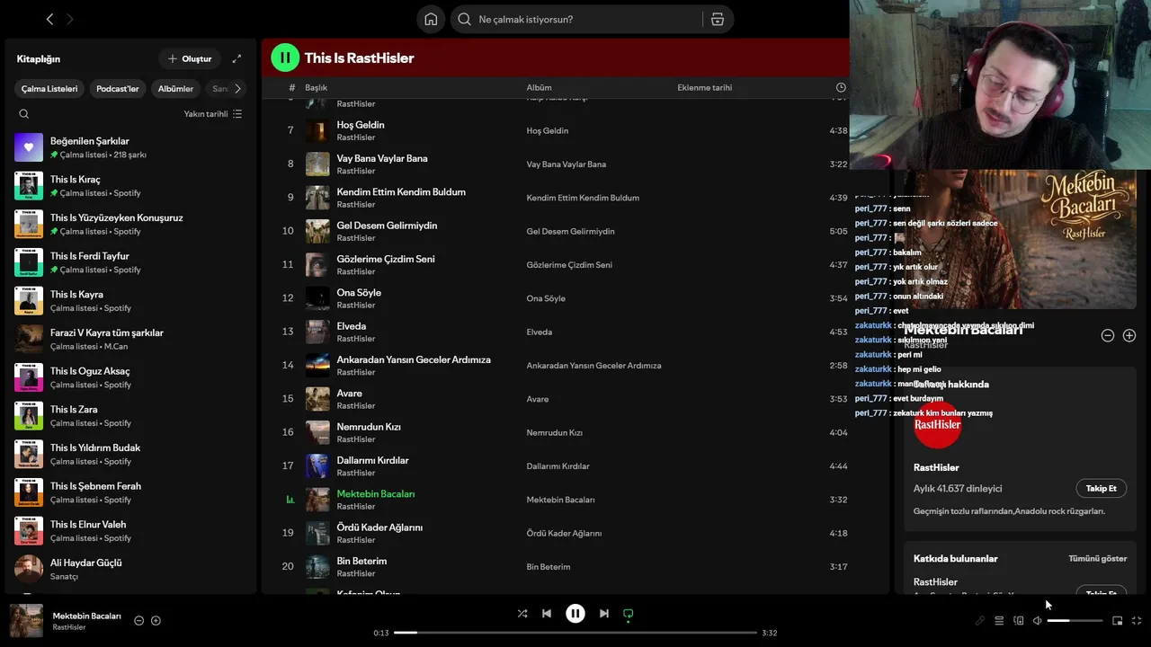This screenshot has height=647, width=1151.
Task: Click the clock duration column icon
Action: 841,87
